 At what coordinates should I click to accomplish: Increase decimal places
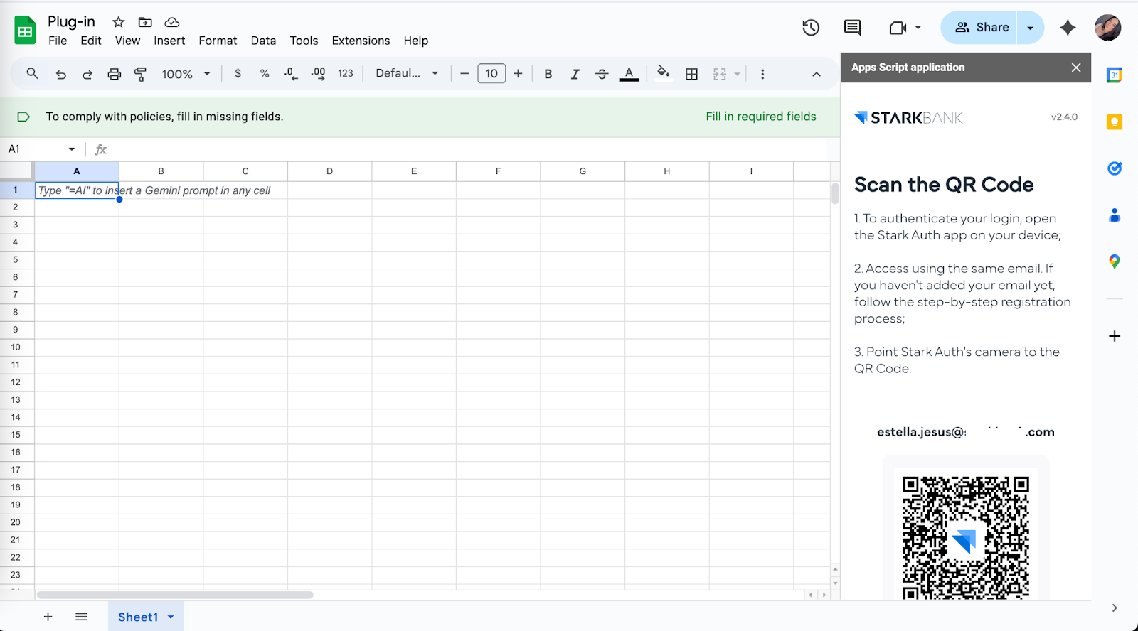318,73
